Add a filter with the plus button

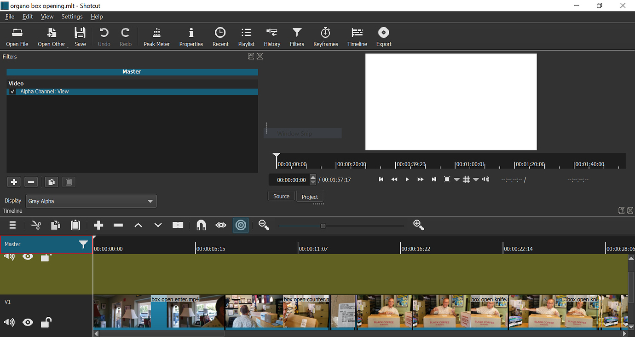14,182
